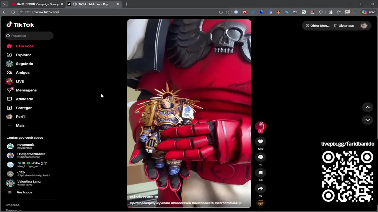Bookmark the video to favorites
This screenshot has width=378, height=212.
pyautogui.click(x=260, y=173)
